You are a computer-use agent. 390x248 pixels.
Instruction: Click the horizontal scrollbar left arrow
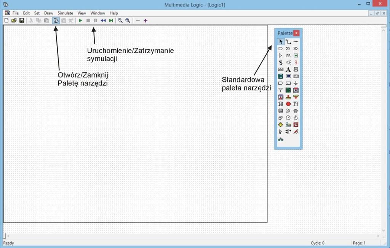pyautogui.click(x=8, y=236)
